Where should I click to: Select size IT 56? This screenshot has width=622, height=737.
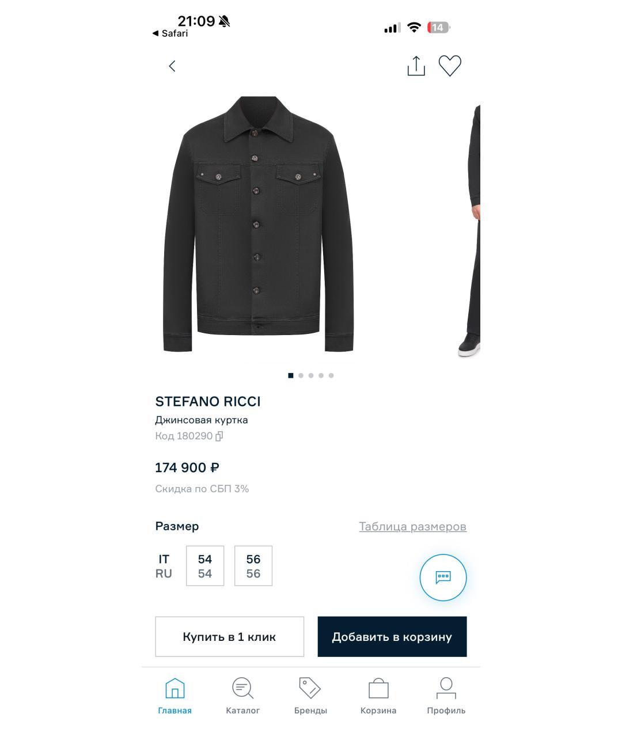point(253,566)
